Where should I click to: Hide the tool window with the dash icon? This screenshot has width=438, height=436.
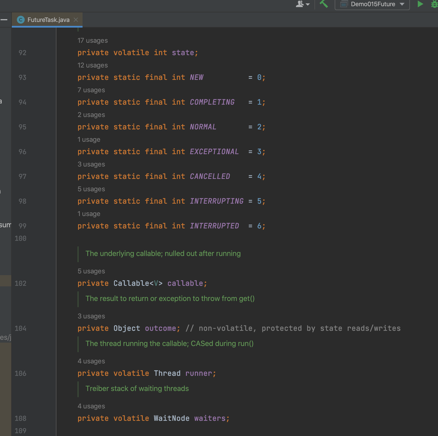point(4,20)
